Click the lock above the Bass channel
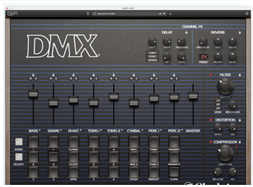This screenshot has width=253, height=187. (33, 75)
